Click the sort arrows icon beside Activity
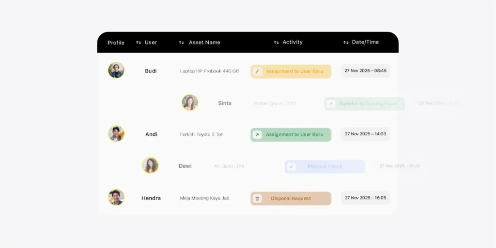Image resolution: width=496 pixels, height=248 pixels. coord(276,43)
